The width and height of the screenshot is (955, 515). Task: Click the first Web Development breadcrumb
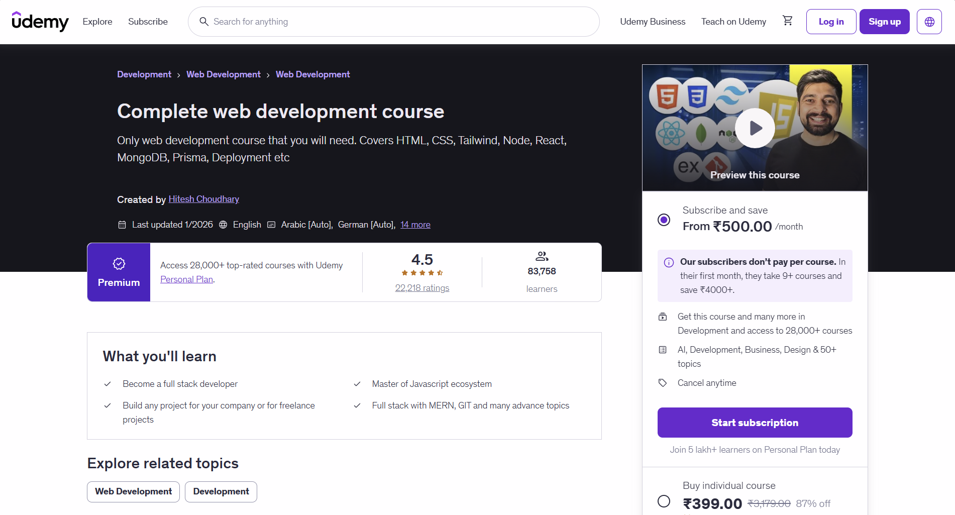click(224, 74)
